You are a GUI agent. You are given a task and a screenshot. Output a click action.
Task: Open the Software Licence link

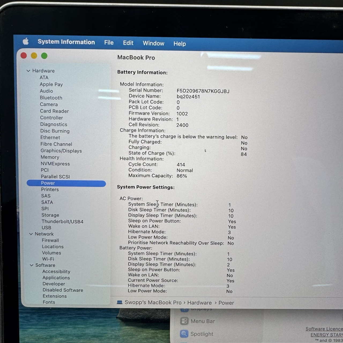point(324,329)
